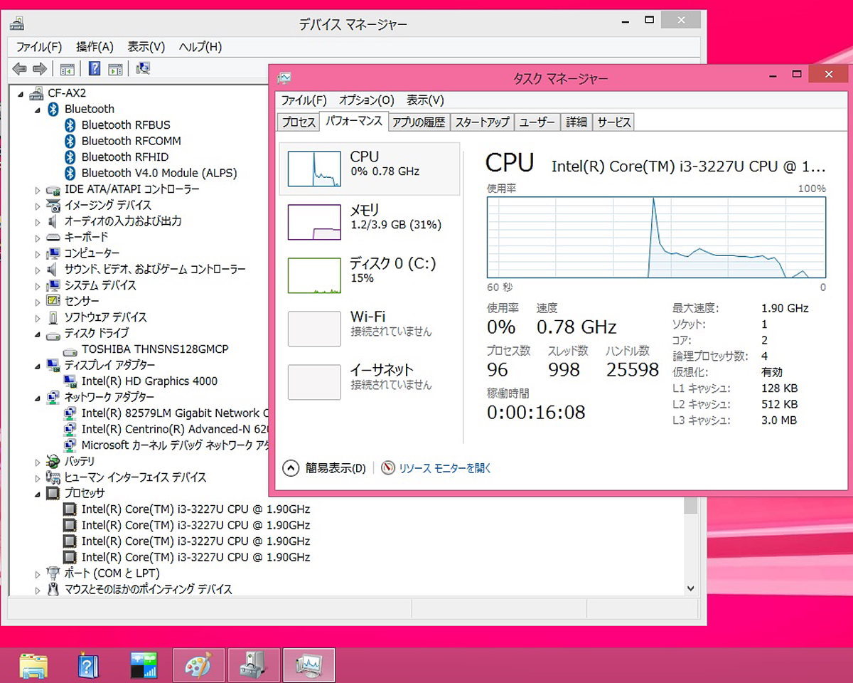Collapse the Bluetooth category
Viewport: 853px width, 683px height.
[x=38, y=109]
